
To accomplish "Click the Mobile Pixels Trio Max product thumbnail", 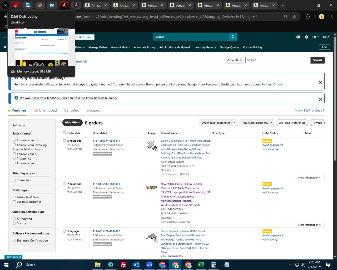I will click(x=151, y=188).
